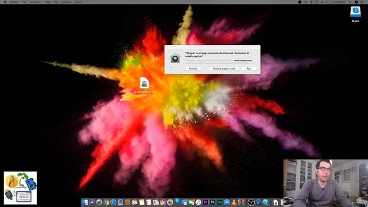Open Launchpad rocket icon in the Dock
The width and height of the screenshot is (368, 207).
[99, 202]
